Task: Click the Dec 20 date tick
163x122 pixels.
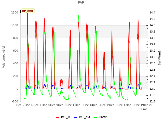Action: coord(148,105)
